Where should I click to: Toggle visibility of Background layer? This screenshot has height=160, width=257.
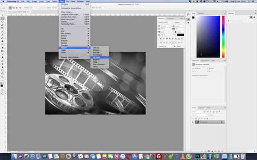pyautogui.click(x=193, y=122)
